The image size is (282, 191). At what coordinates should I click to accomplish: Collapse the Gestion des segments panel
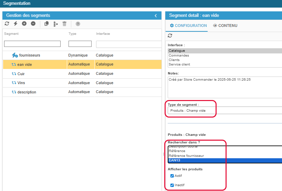click(156, 16)
